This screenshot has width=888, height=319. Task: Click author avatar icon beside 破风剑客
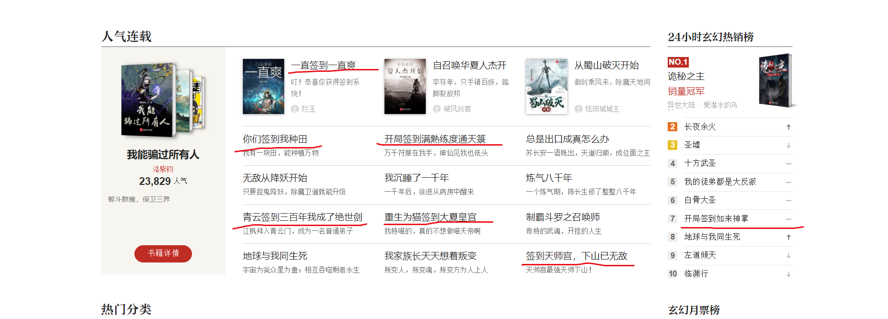pos(437,109)
